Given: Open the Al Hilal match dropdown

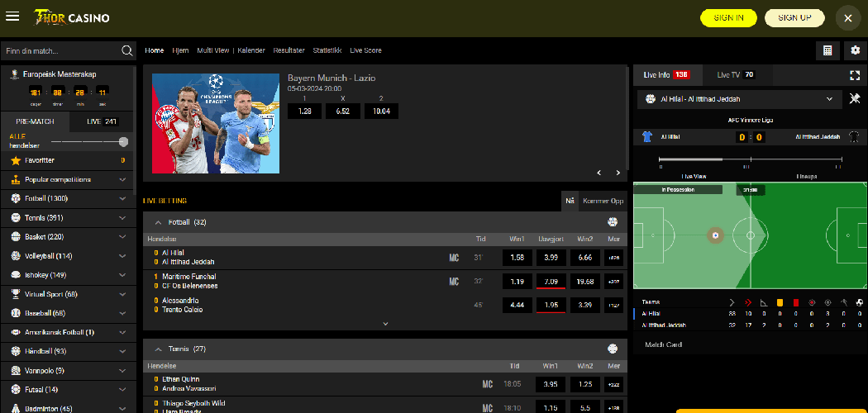Looking at the screenshot, I should [x=830, y=98].
